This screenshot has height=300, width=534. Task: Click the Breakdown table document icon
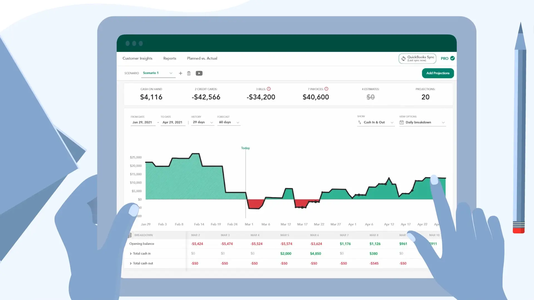point(130,235)
